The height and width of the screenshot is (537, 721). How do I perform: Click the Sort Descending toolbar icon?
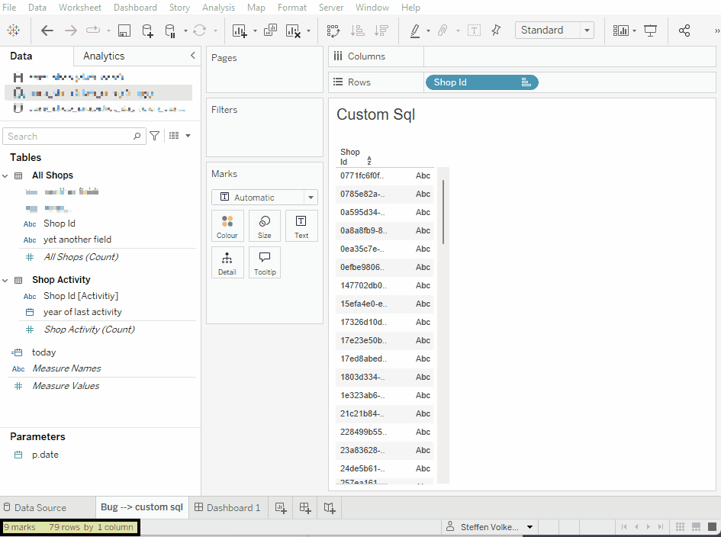[x=381, y=31]
